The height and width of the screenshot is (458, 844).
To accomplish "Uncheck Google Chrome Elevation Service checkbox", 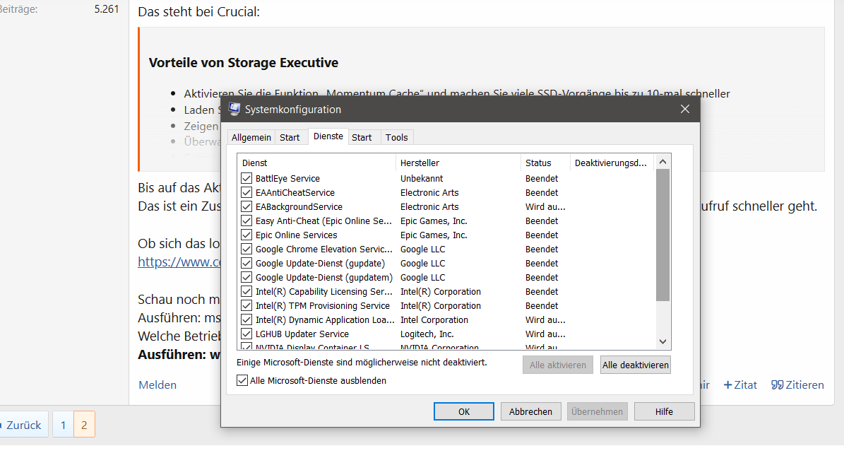I will coord(246,249).
